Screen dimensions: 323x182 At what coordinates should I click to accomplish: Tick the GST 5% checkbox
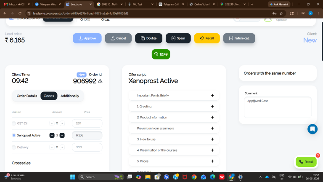click(x=13, y=123)
